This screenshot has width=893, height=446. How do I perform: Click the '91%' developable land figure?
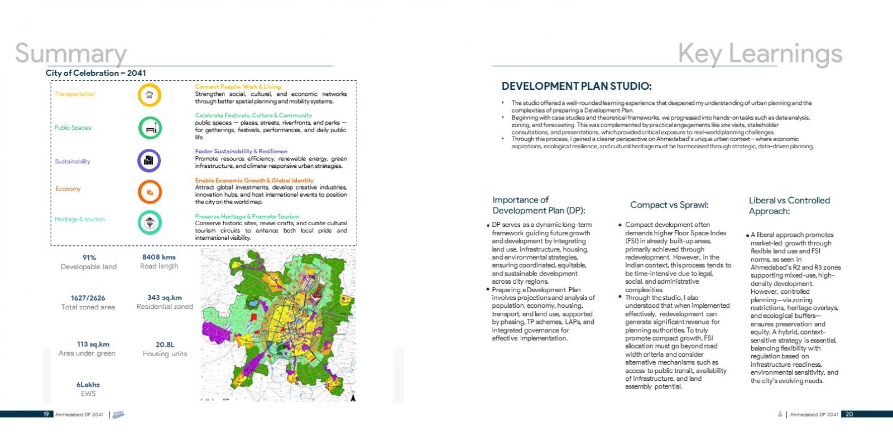click(89, 258)
